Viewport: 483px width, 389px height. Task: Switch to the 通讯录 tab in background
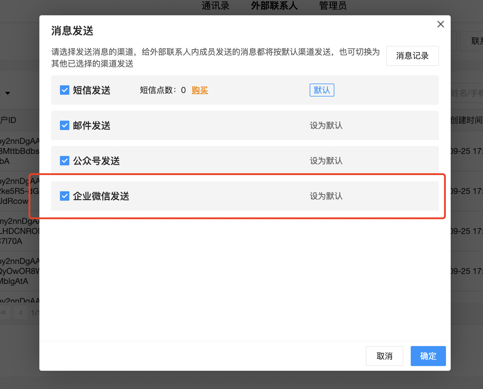[215, 5]
